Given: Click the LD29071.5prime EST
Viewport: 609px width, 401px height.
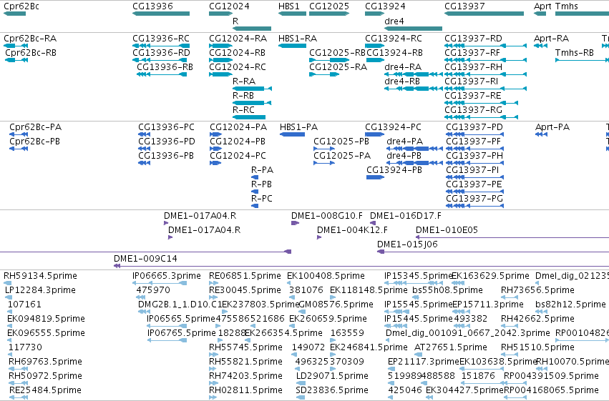Looking at the screenshot, I should (x=332, y=376).
